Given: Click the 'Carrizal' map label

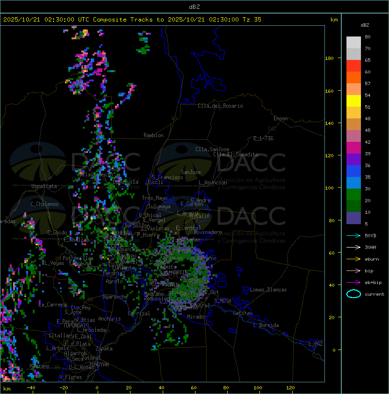Looking at the screenshot, I should click(139, 314).
